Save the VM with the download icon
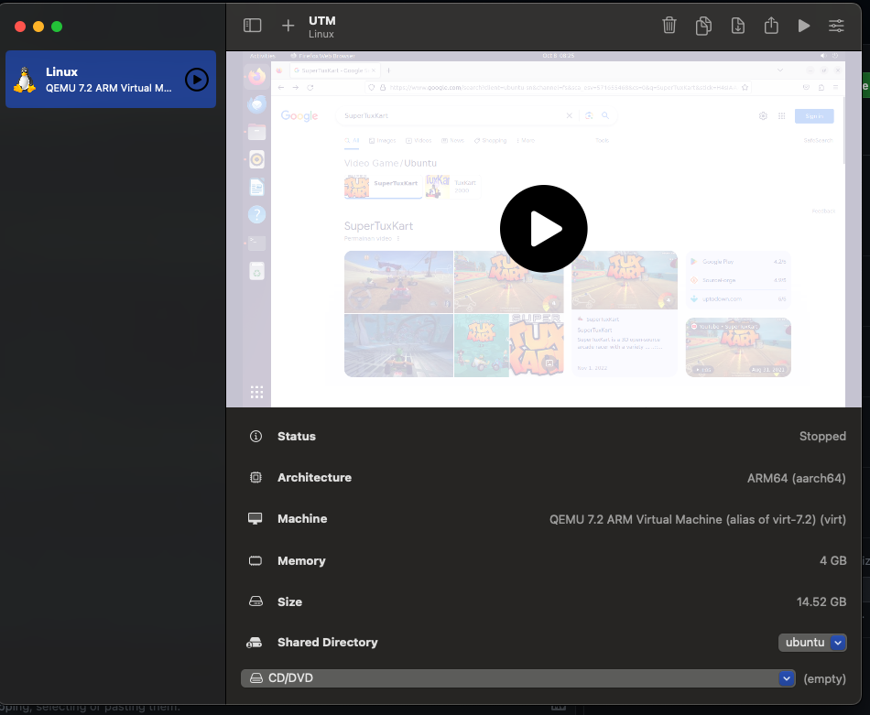 [x=737, y=26]
